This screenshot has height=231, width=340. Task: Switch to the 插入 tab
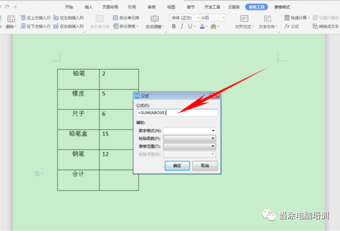tap(89, 7)
